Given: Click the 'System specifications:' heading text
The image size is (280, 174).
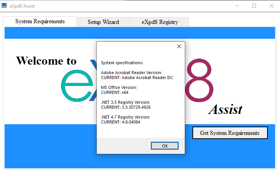Looking at the screenshot, I should point(122,63).
